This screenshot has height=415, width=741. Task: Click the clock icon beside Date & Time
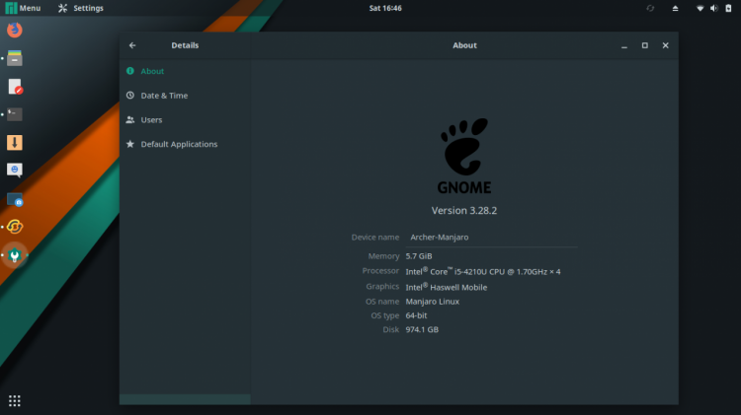tap(130, 96)
